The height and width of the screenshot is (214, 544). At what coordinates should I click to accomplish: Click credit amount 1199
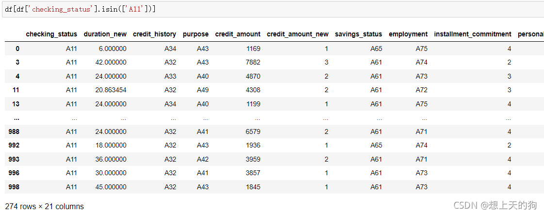(253, 104)
